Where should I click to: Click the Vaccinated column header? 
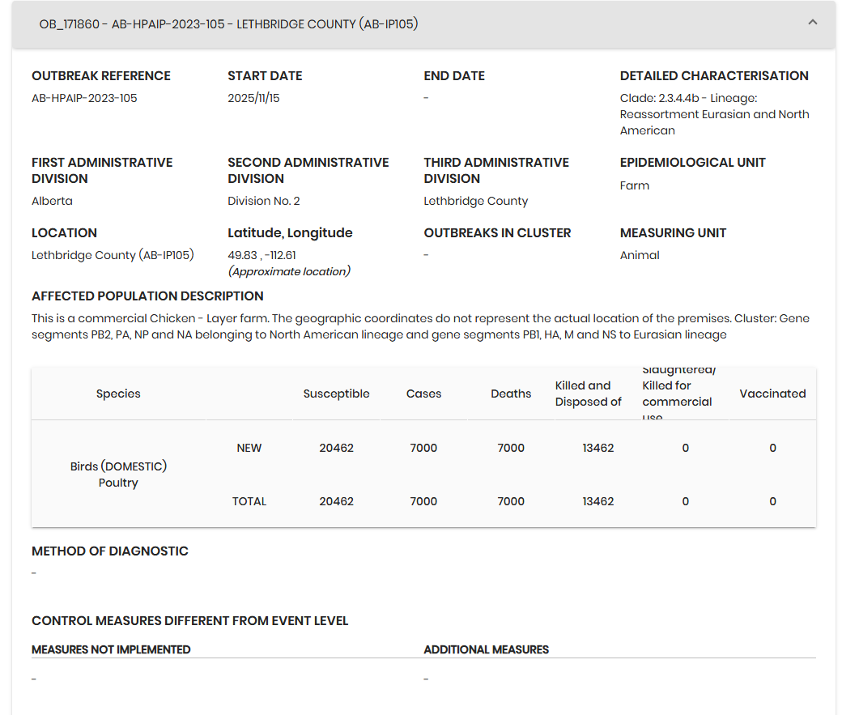pos(772,394)
